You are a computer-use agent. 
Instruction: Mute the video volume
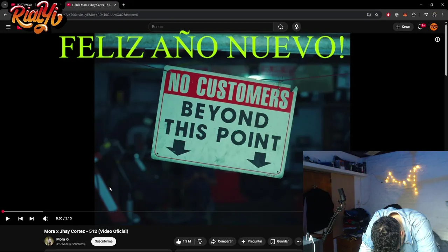coord(45,218)
